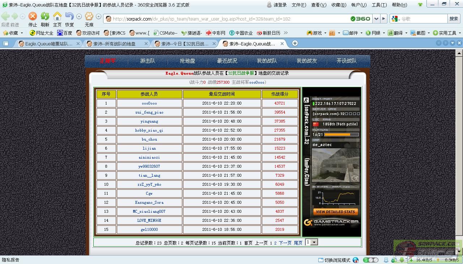Click the paw-print traceless (无痕) icon
The height and width of the screenshot is (264, 463).
pos(89,17)
